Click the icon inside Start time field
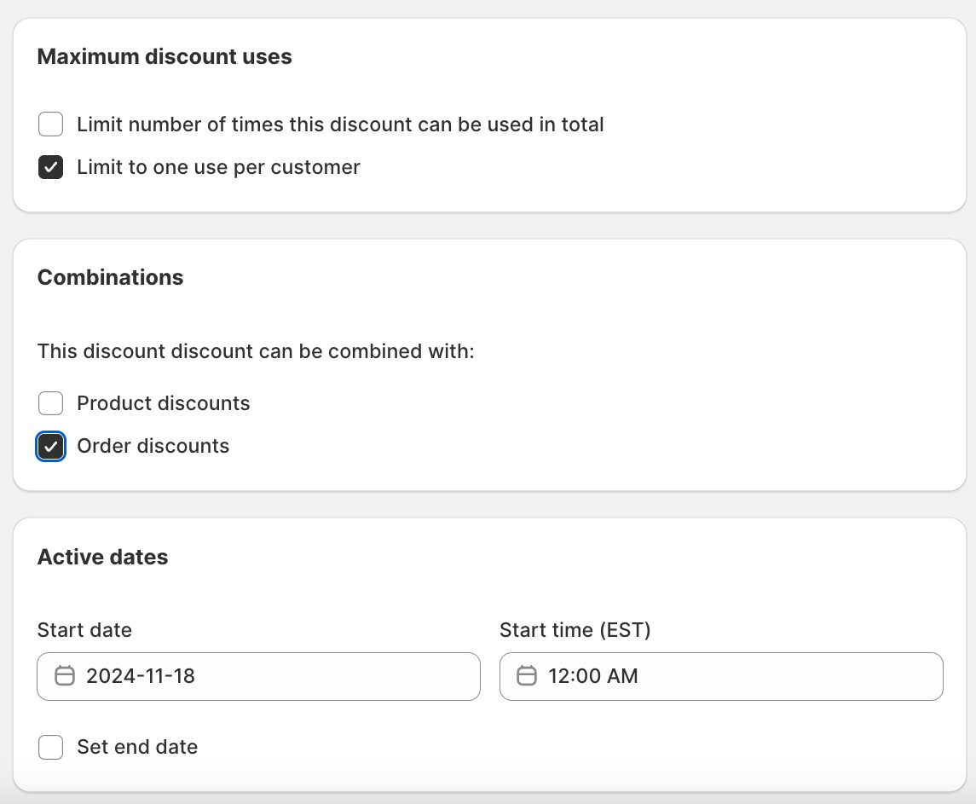The height and width of the screenshot is (804, 976). [x=527, y=676]
